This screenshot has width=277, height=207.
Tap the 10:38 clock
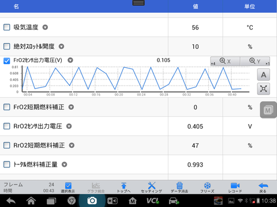[268, 201]
